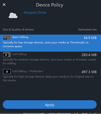Screen dimensions: 101x114
Task: Click the Device Policy title
Action: pyautogui.click(x=49, y=5)
